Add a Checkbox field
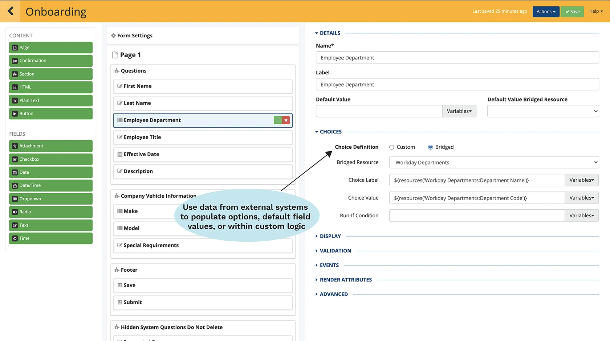This screenshot has height=341, width=610. tap(51, 159)
